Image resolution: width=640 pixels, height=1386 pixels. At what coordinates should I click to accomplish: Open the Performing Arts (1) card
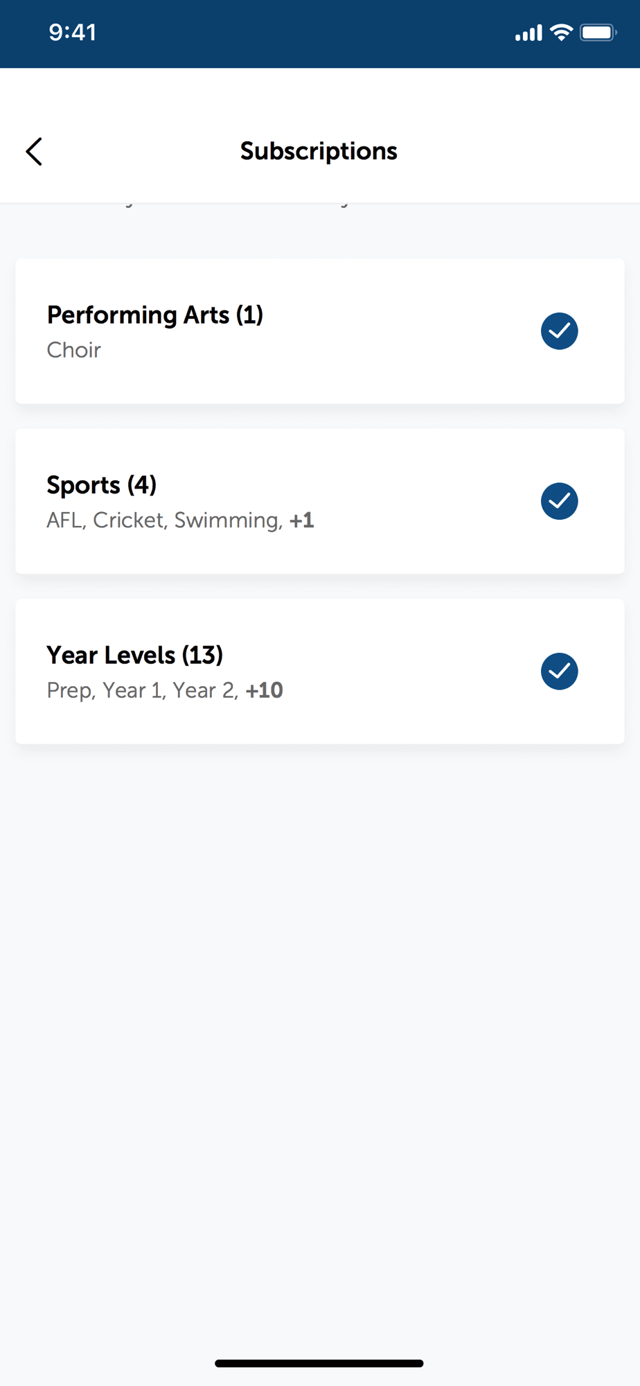pos(320,331)
